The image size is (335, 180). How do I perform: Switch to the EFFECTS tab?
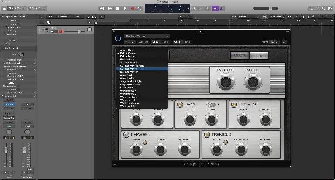(x=239, y=56)
